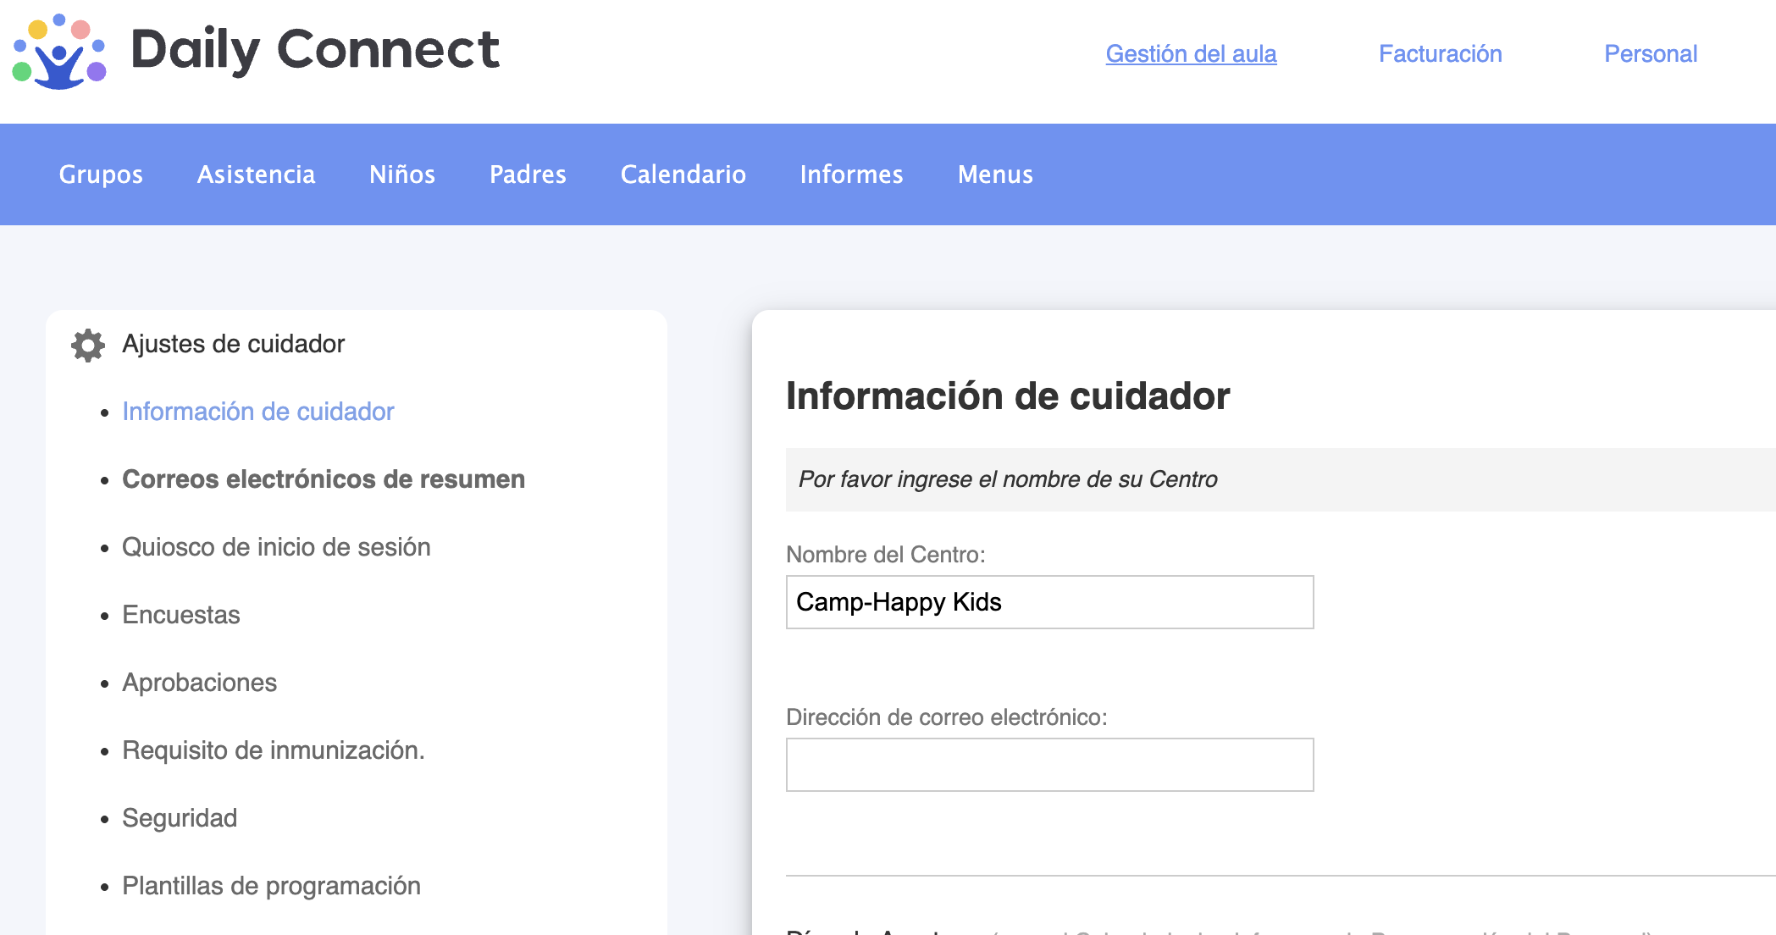Open Gestión del aula link
Image resolution: width=1776 pixels, height=935 pixels.
(x=1191, y=54)
